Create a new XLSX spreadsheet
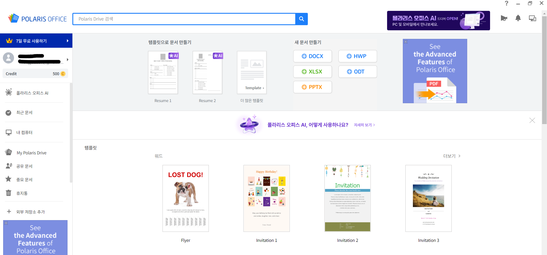547x255 pixels. [312, 72]
